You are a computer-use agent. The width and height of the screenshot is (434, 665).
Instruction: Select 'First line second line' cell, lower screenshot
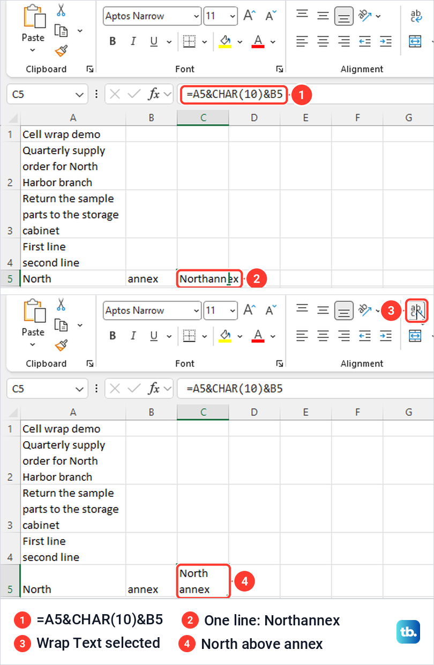pyautogui.click(x=73, y=549)
